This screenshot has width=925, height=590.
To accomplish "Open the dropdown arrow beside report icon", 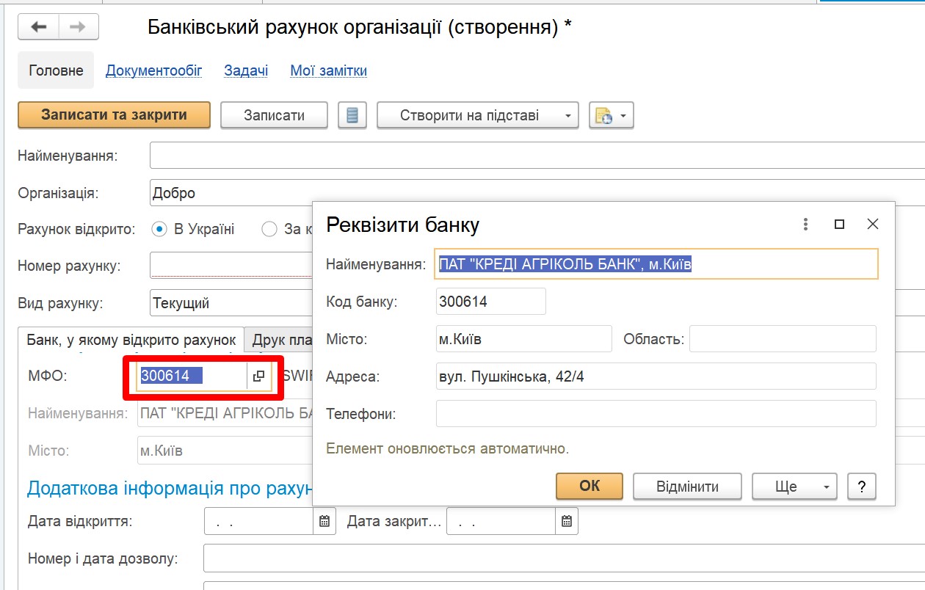I will (x=624, y=116).
